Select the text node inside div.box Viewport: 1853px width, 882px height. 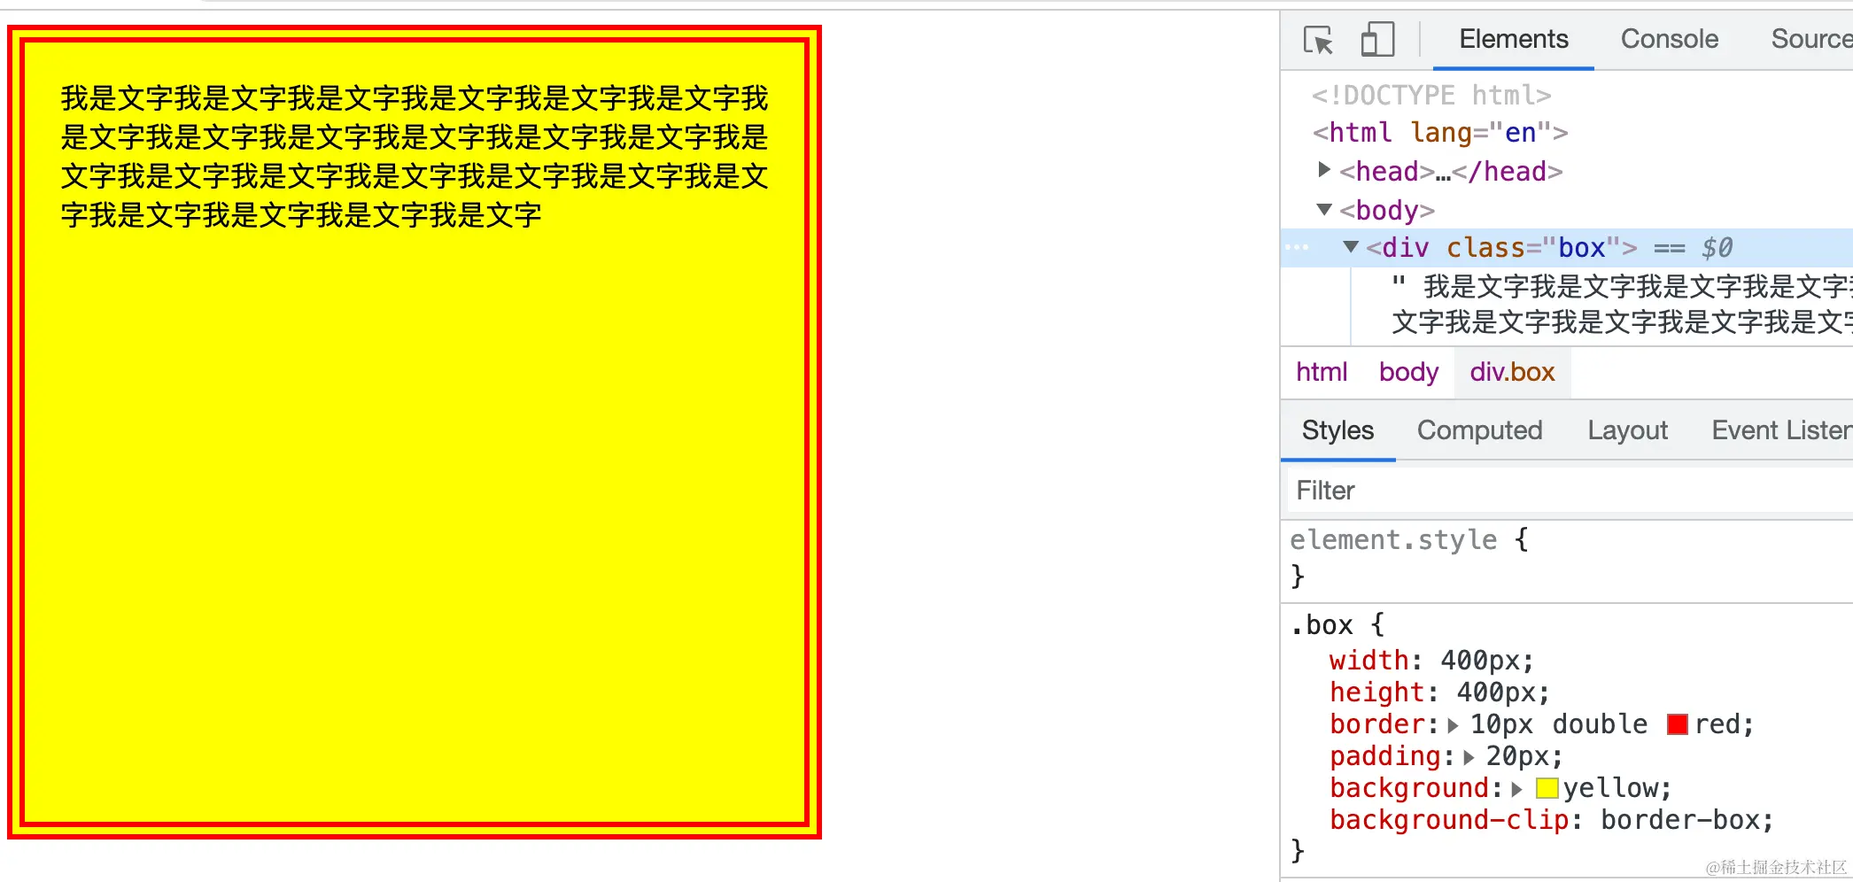(x=1621, y=304)
